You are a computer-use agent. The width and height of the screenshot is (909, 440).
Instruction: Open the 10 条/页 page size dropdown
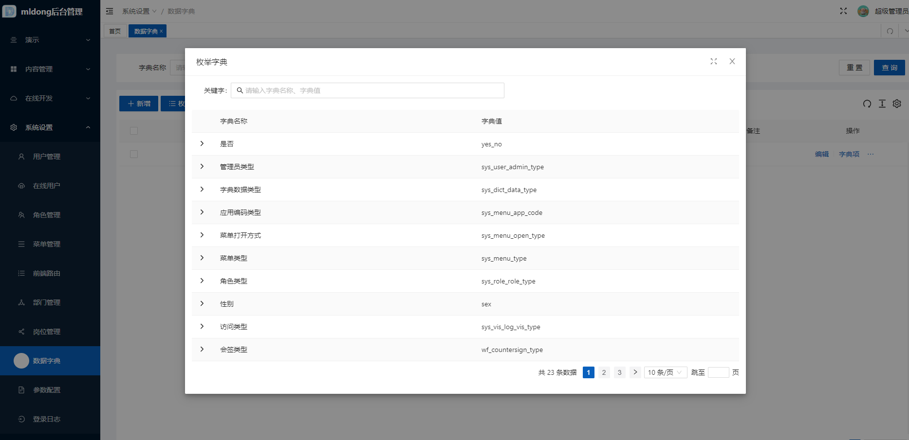(x=665, y=372)
